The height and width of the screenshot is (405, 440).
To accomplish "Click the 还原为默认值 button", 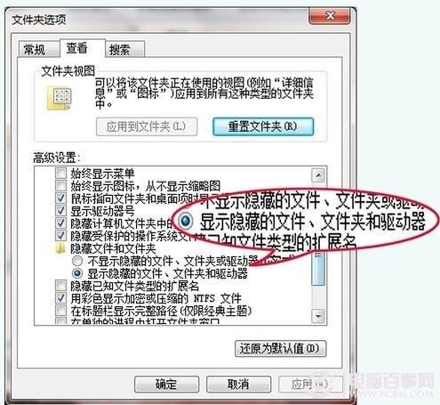I will click(x=280, y=348).
